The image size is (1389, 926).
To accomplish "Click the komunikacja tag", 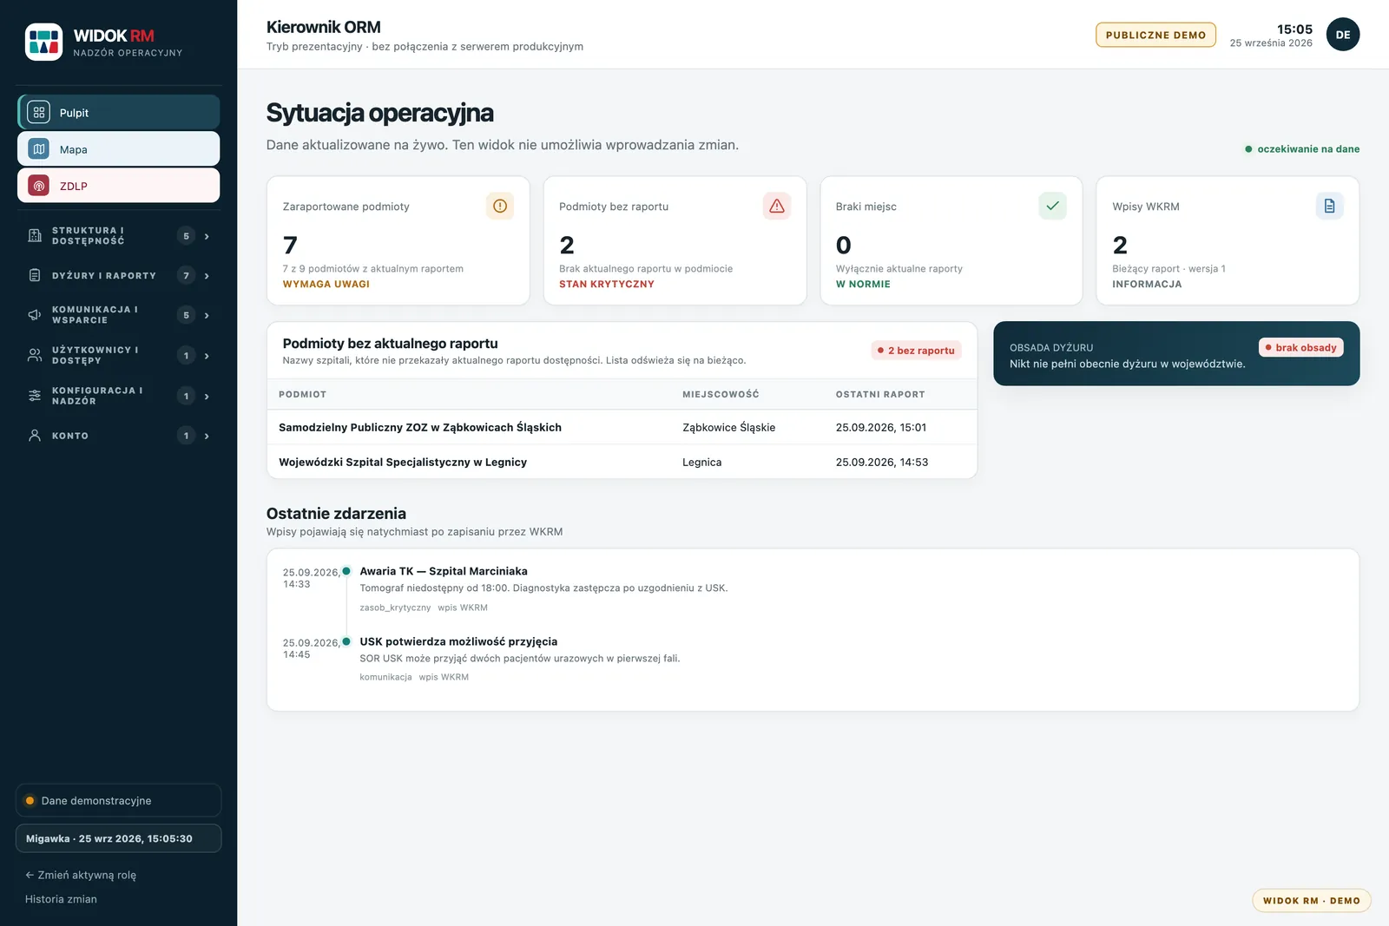I will pyautogui.click(x=385, y=677).
